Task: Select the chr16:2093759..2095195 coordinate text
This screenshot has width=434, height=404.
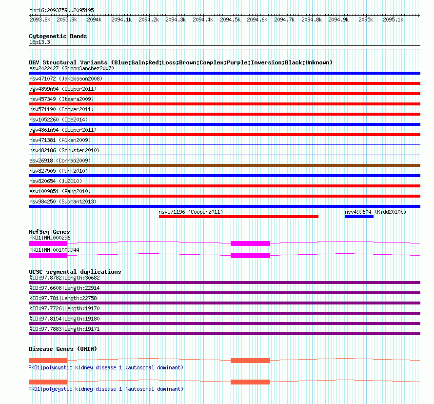Action: tap(62, 11)
